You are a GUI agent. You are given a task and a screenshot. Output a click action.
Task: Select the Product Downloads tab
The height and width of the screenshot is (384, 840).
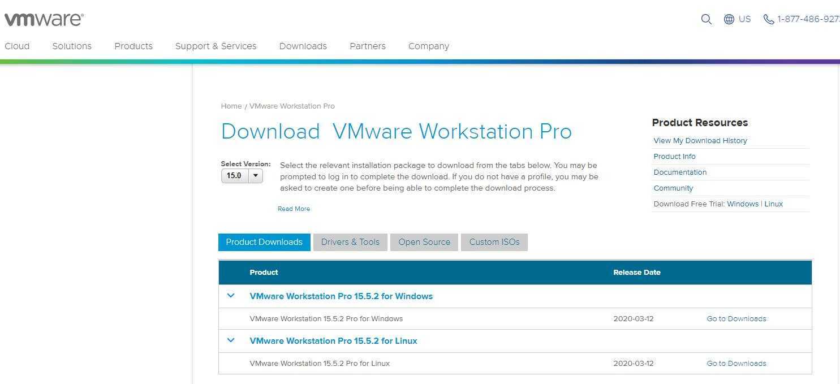[x=264, y=242]
